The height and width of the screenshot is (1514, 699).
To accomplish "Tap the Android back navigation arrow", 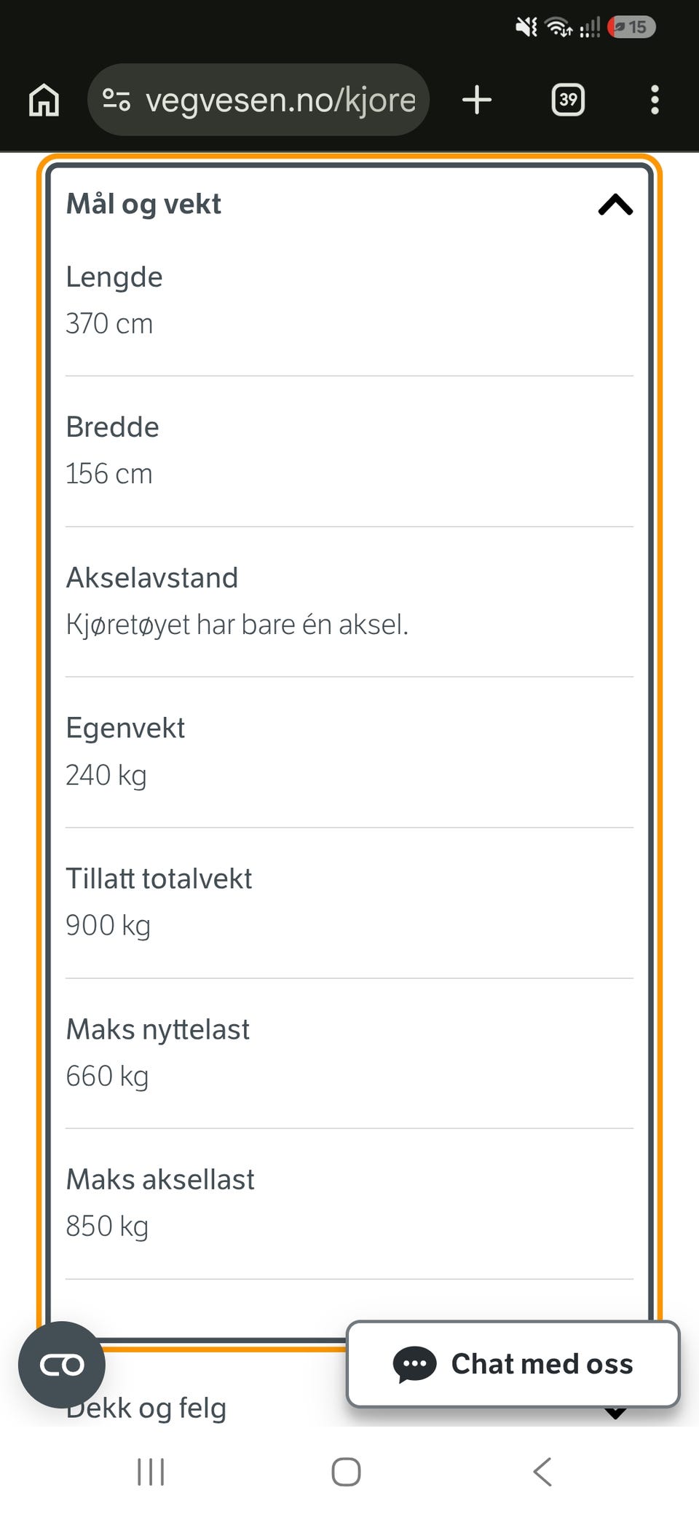I will [x=542, y=1472].
